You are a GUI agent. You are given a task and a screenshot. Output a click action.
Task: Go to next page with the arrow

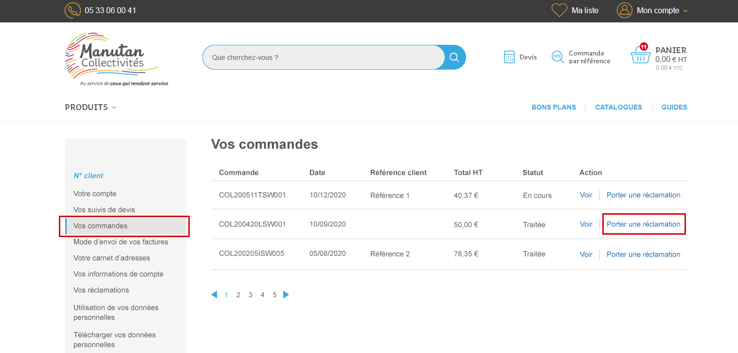tap(286, 295)
